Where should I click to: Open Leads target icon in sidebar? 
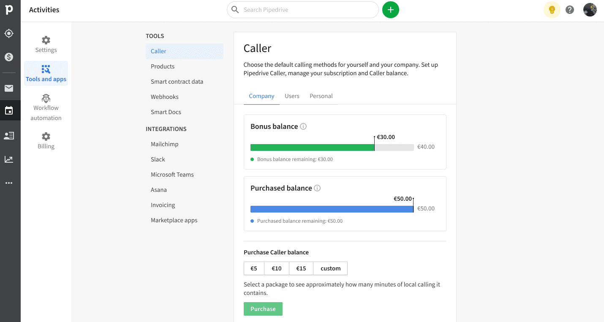pyautogui.click(x=9, y=33)
